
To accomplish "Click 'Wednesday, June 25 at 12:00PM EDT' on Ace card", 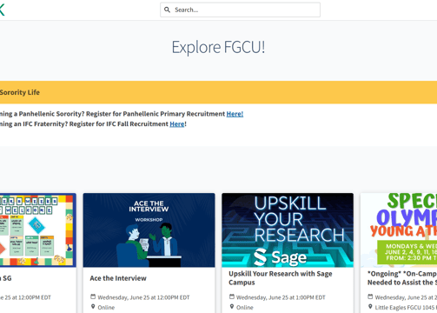I will click(143, 297).
